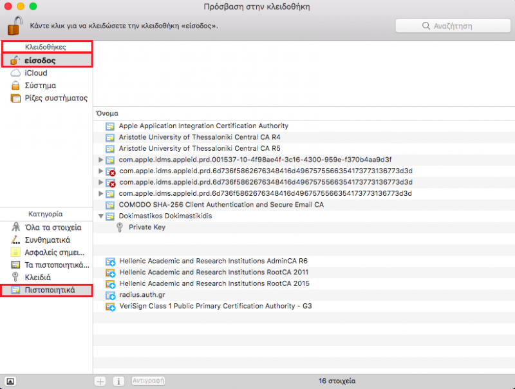
Task: Expand the first invalid com.apple.idms 6d736f certificate
Action: (x=101, y=171)
